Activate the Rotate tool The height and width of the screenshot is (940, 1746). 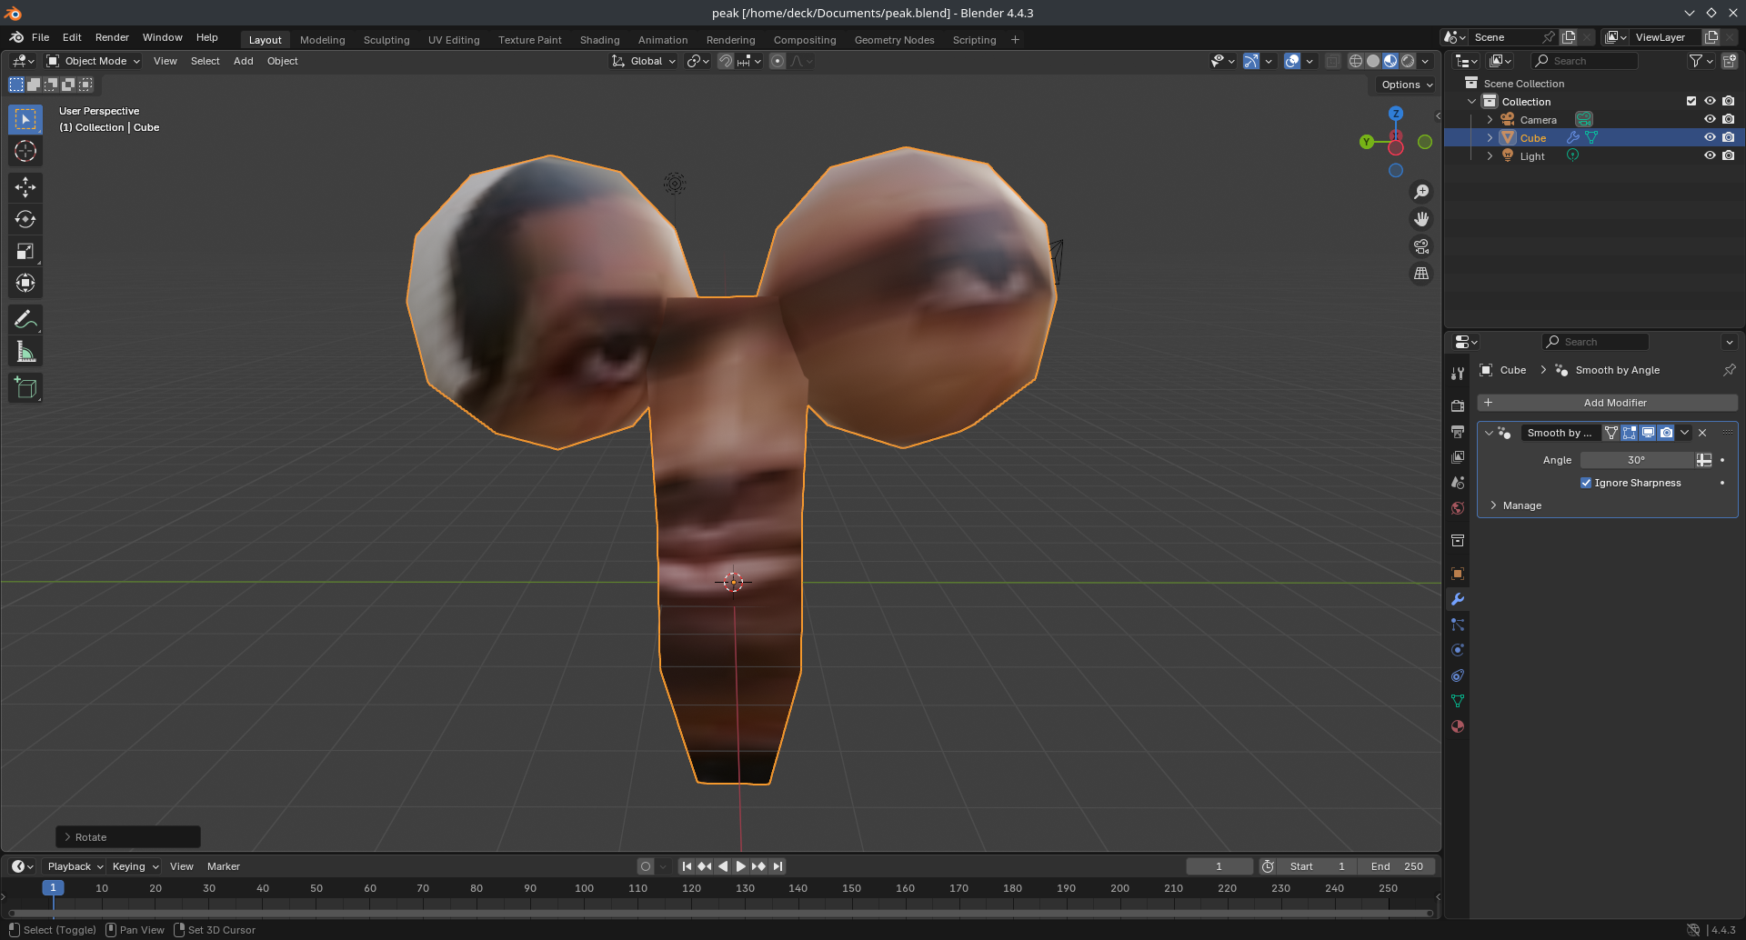25,219
